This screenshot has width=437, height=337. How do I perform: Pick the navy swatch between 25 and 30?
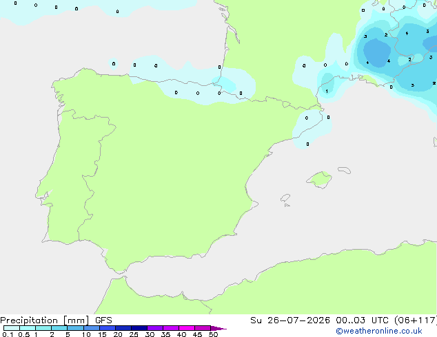[x=139, y=328]
